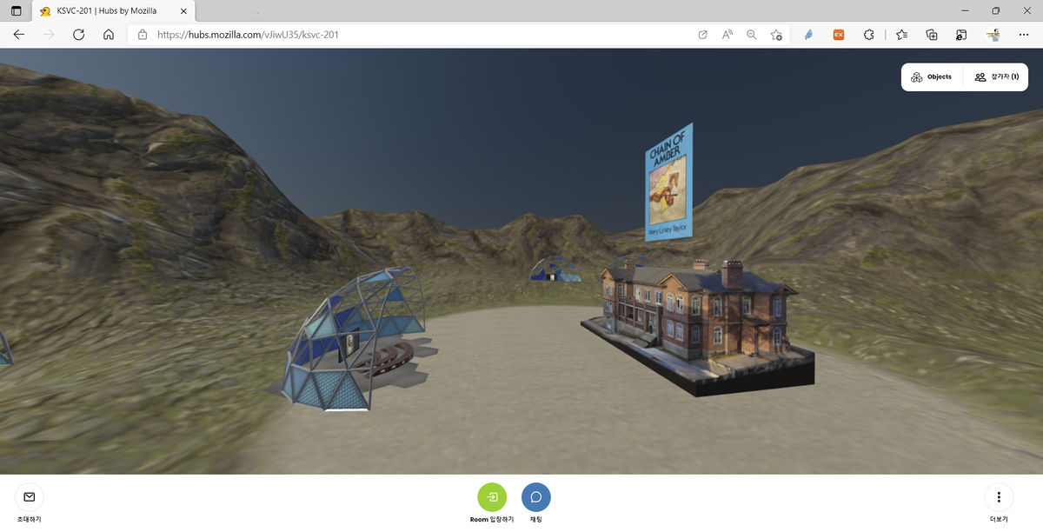Add this page to favorites
1043x532 pixels.
(x=776, y=35)
